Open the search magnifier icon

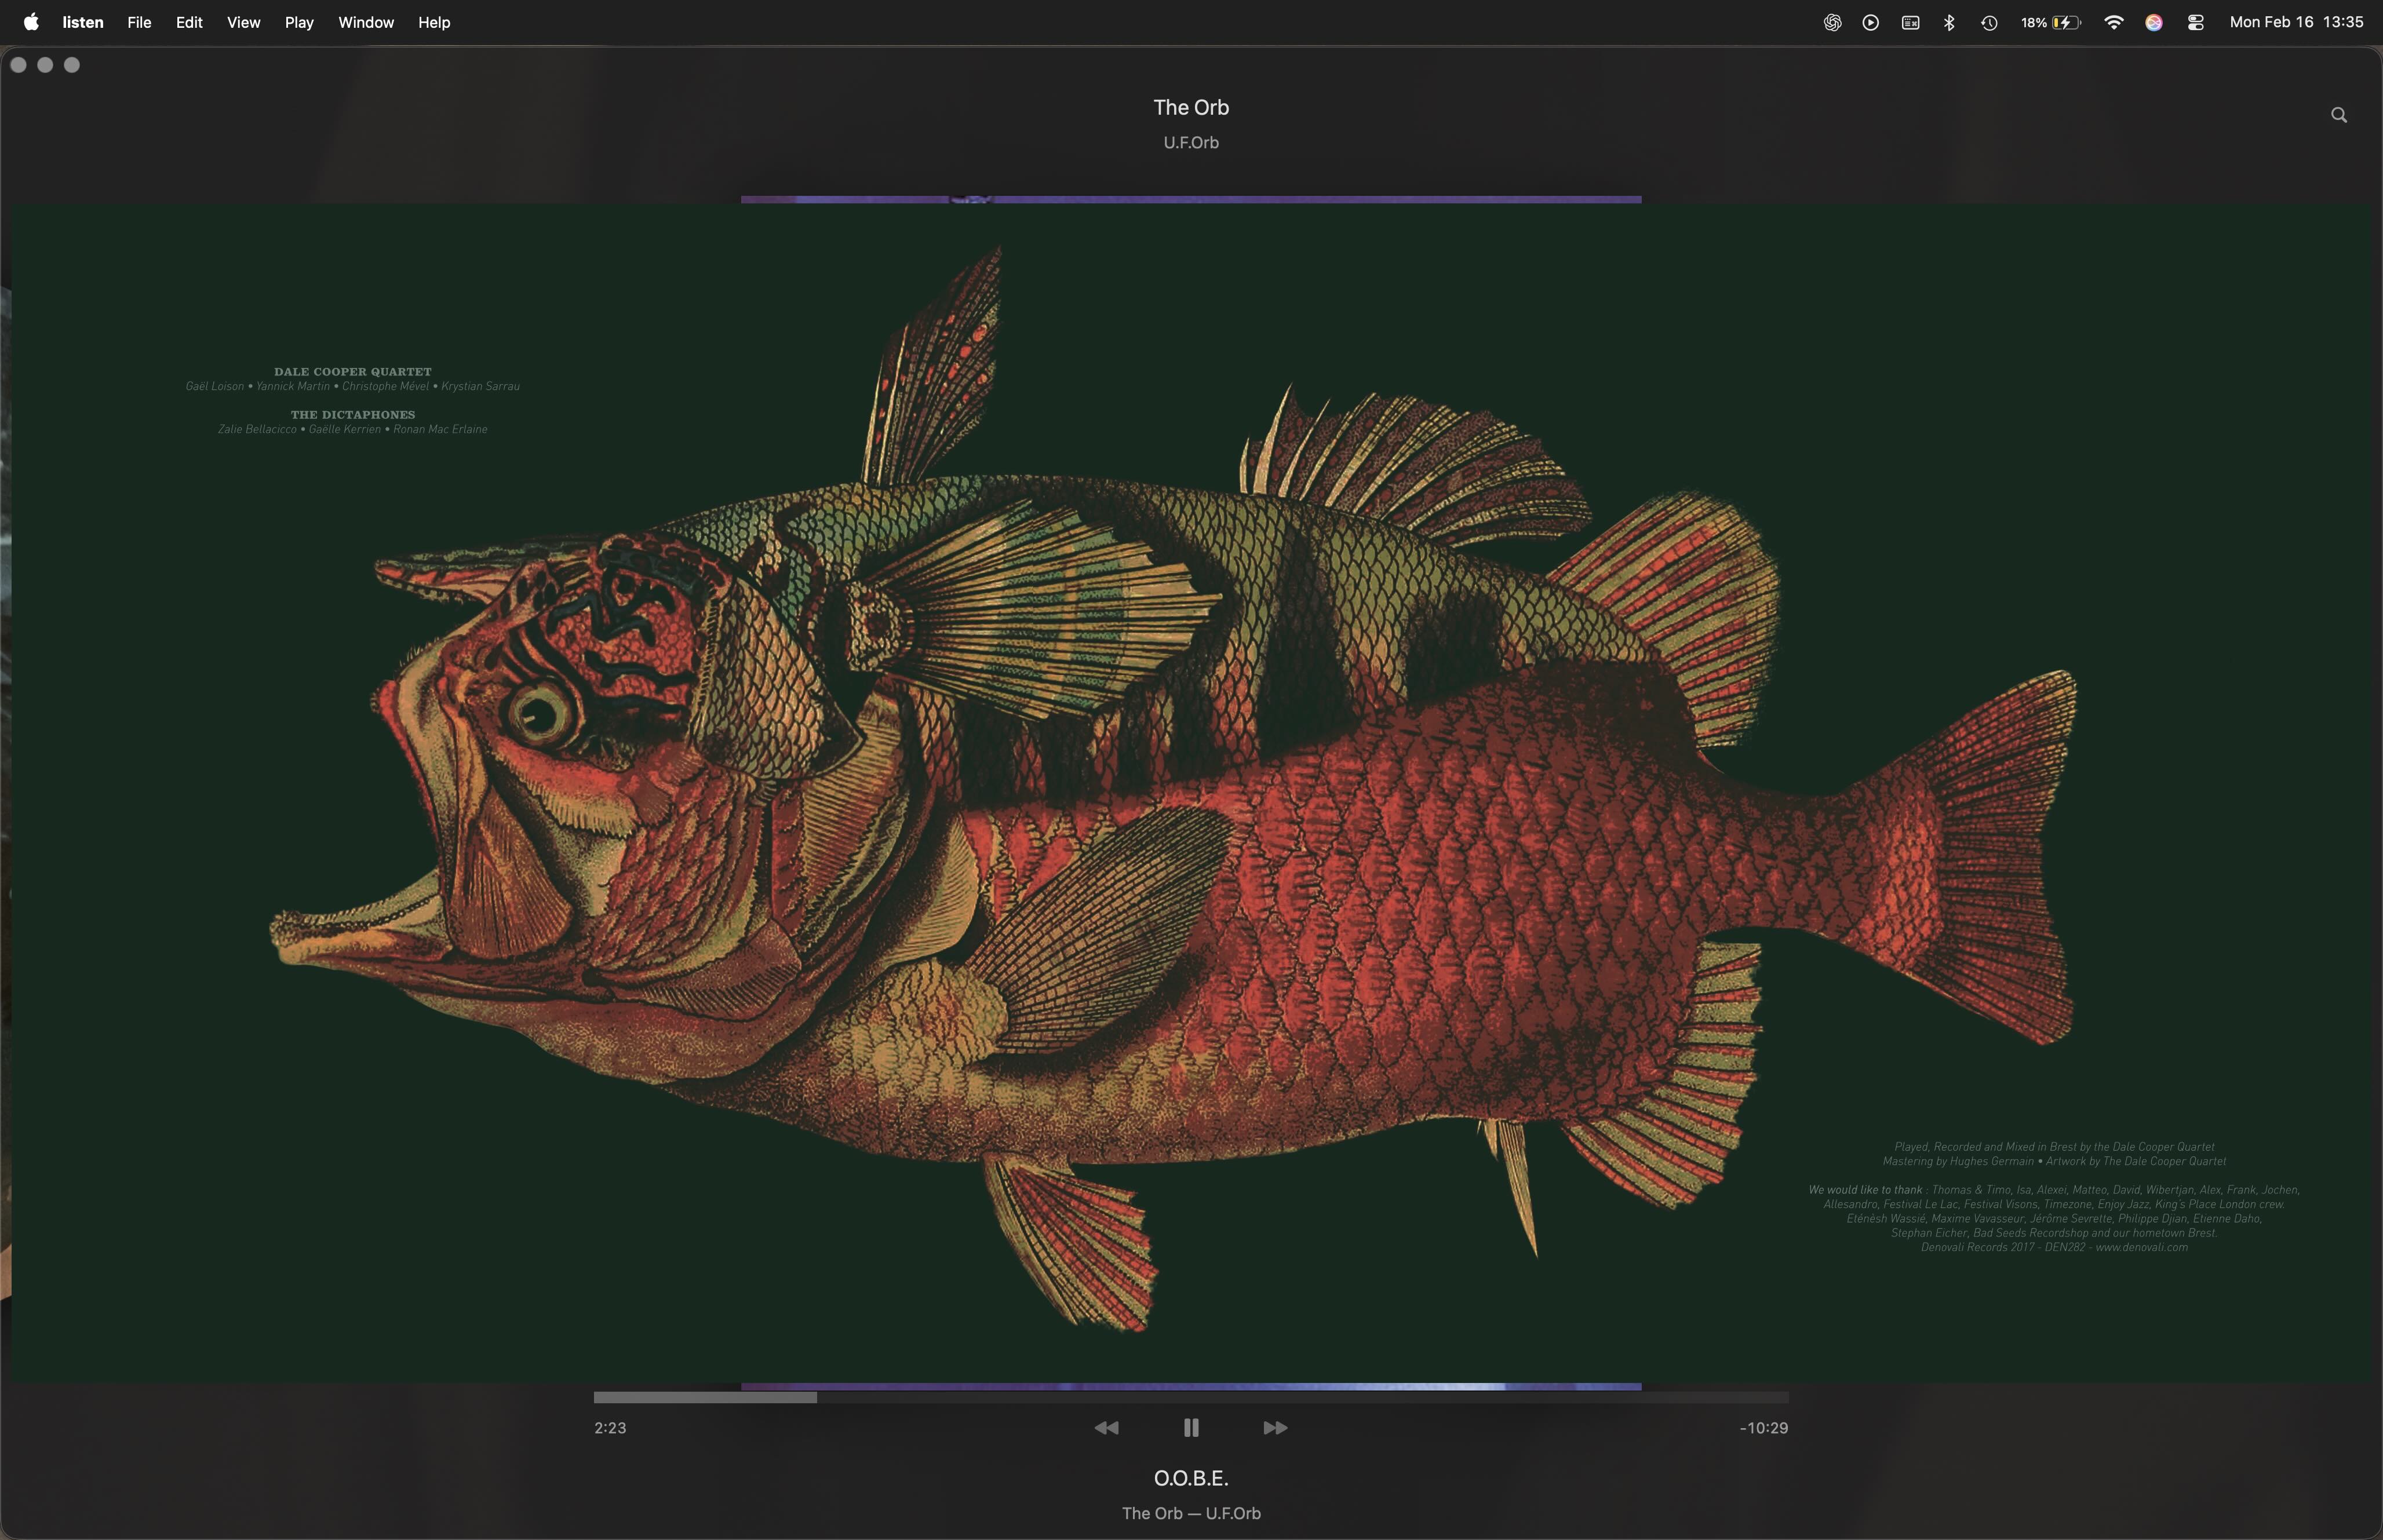(x=2338, y=115)
